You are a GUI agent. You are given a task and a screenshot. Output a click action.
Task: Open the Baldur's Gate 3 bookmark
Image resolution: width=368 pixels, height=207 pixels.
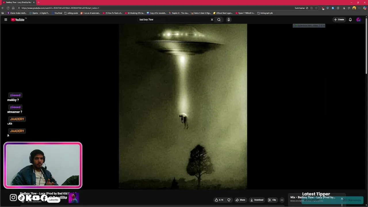click(201, 13)
